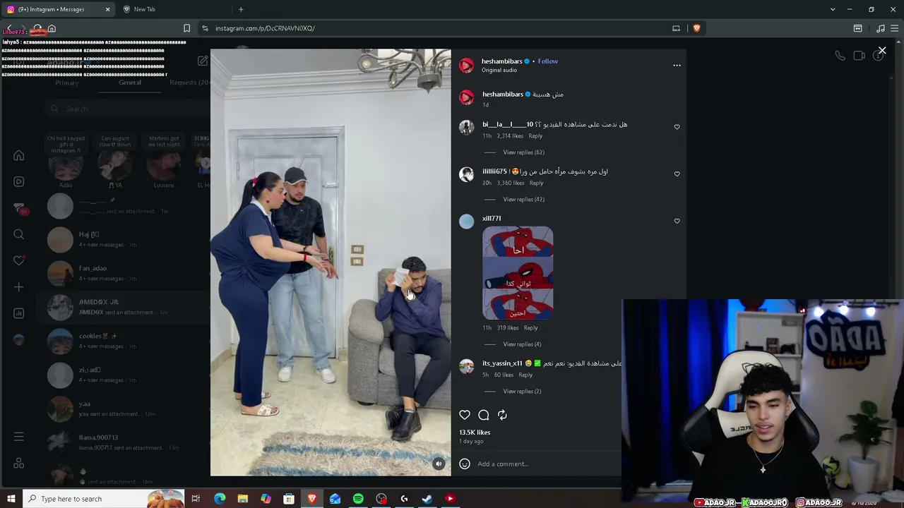Open the Spider-Man meme image in comments
Image resolution: width=904 pixels, height=508 pixels.
518,273
